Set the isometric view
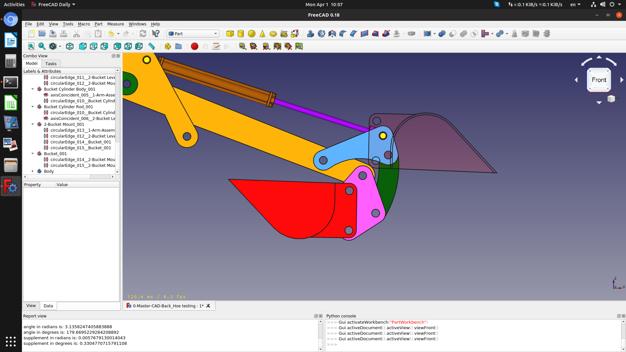 tap(69, 46)
